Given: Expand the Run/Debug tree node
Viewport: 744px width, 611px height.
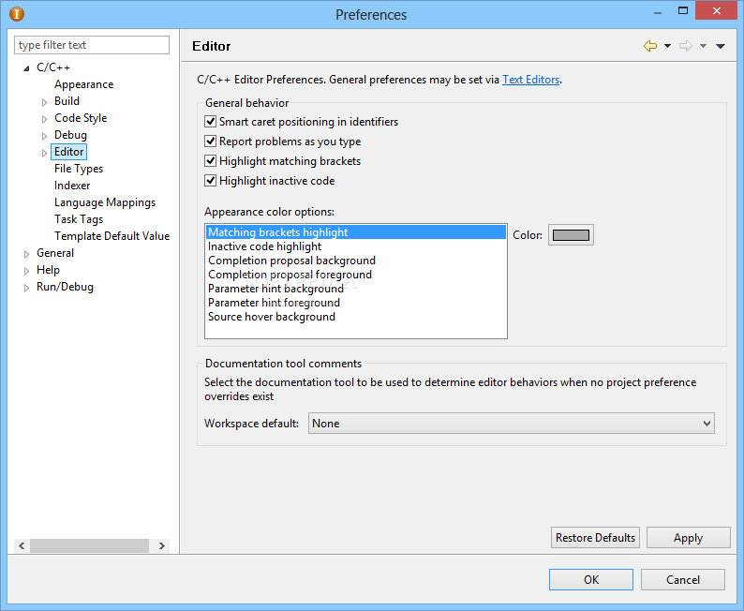Looking at the screenshot, I should pos(26,288).
